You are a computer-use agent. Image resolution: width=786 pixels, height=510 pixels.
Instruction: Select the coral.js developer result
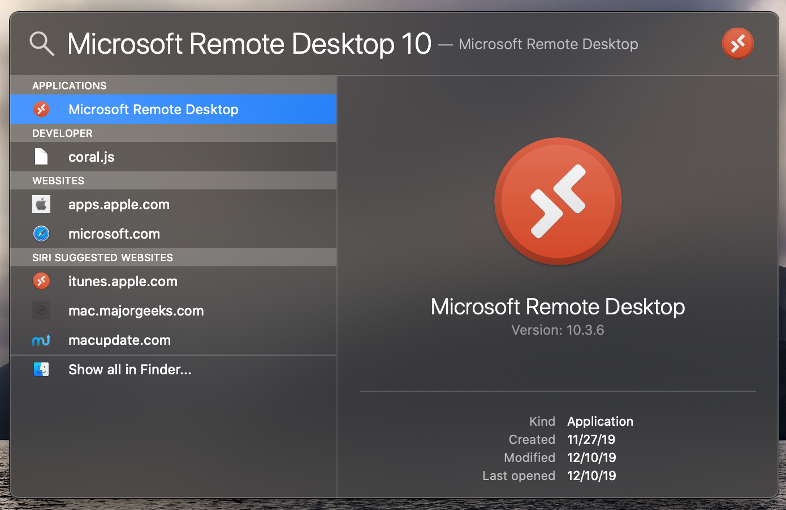click(x=173, y=157)
